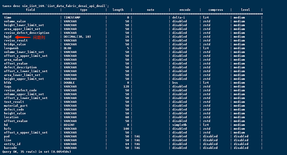Screen dimensions: 287x155
Task: Click 'area_upper_limit_set' field name
Action: pyautogui.click(x=22, y=29)
